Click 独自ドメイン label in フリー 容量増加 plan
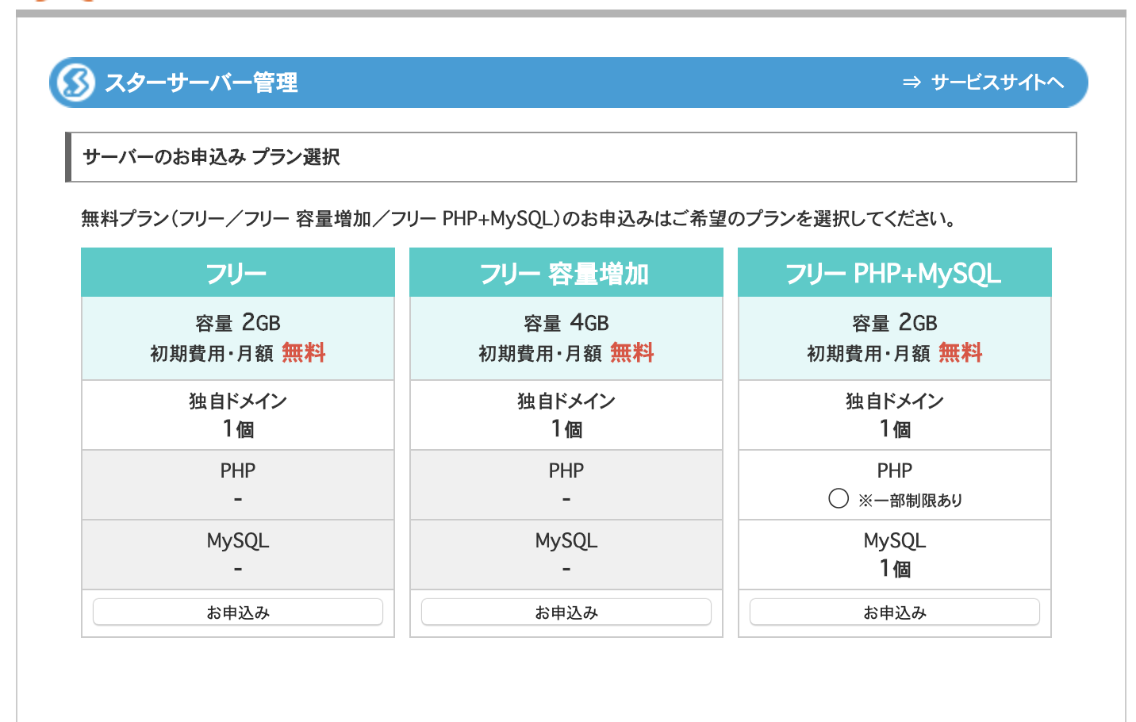This screenshot has height=722, width=1136. pos(566,401)
